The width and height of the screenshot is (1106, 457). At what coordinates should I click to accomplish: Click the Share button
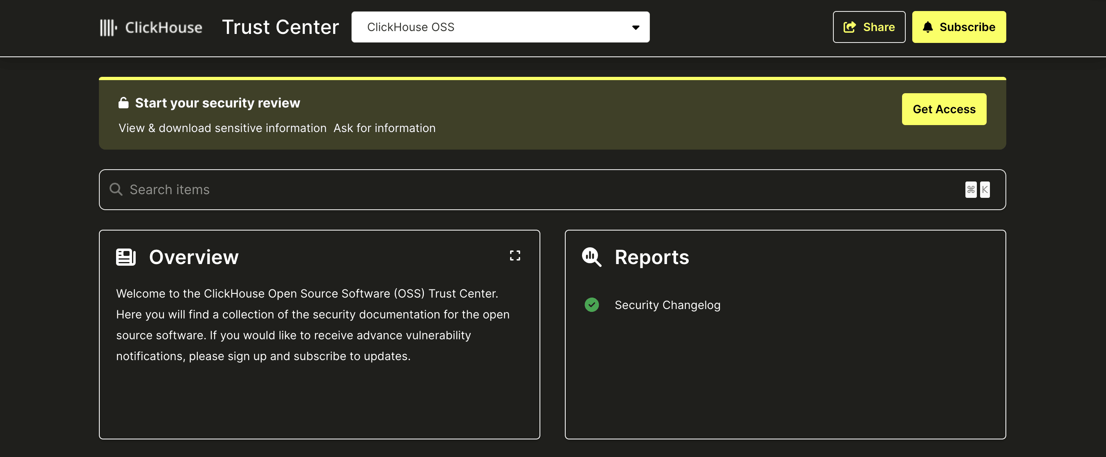[869, 27]
